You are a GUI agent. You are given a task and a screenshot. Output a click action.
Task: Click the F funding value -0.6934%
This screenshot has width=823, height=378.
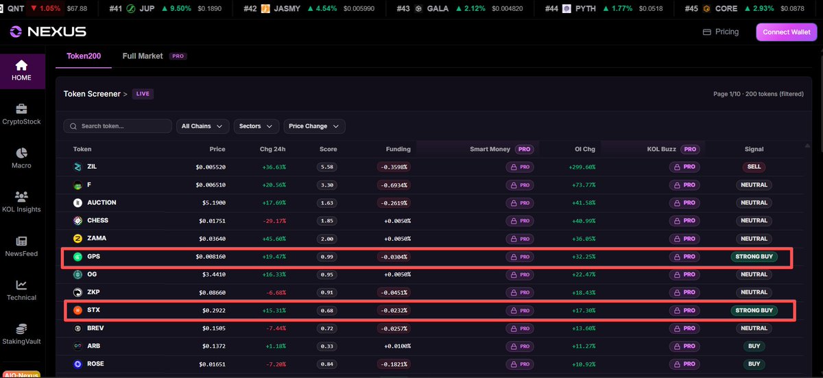[393, 185]
